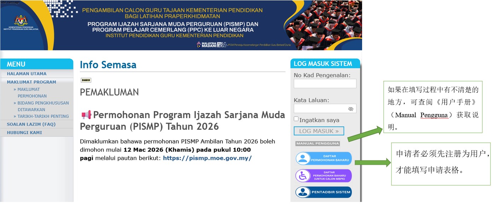The image size is (494, 209).
Task: Click the wheelchair icon for calon MBPK
Action: (303, 176)
